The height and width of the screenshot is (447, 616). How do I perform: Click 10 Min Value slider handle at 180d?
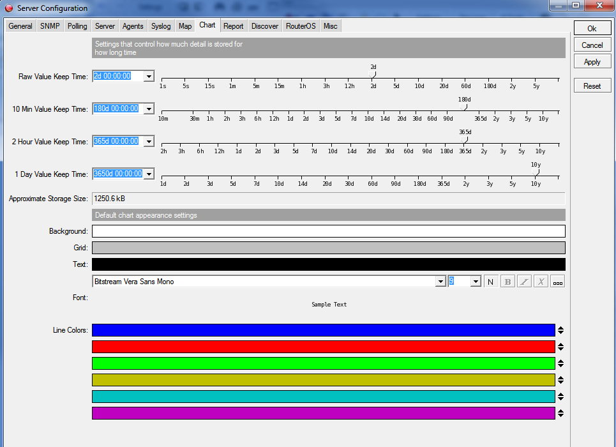click(463, 107)
